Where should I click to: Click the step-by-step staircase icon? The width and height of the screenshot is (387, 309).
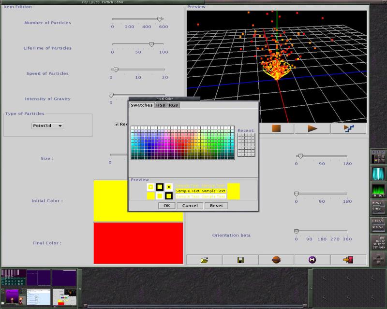click(x=349, y=128)
